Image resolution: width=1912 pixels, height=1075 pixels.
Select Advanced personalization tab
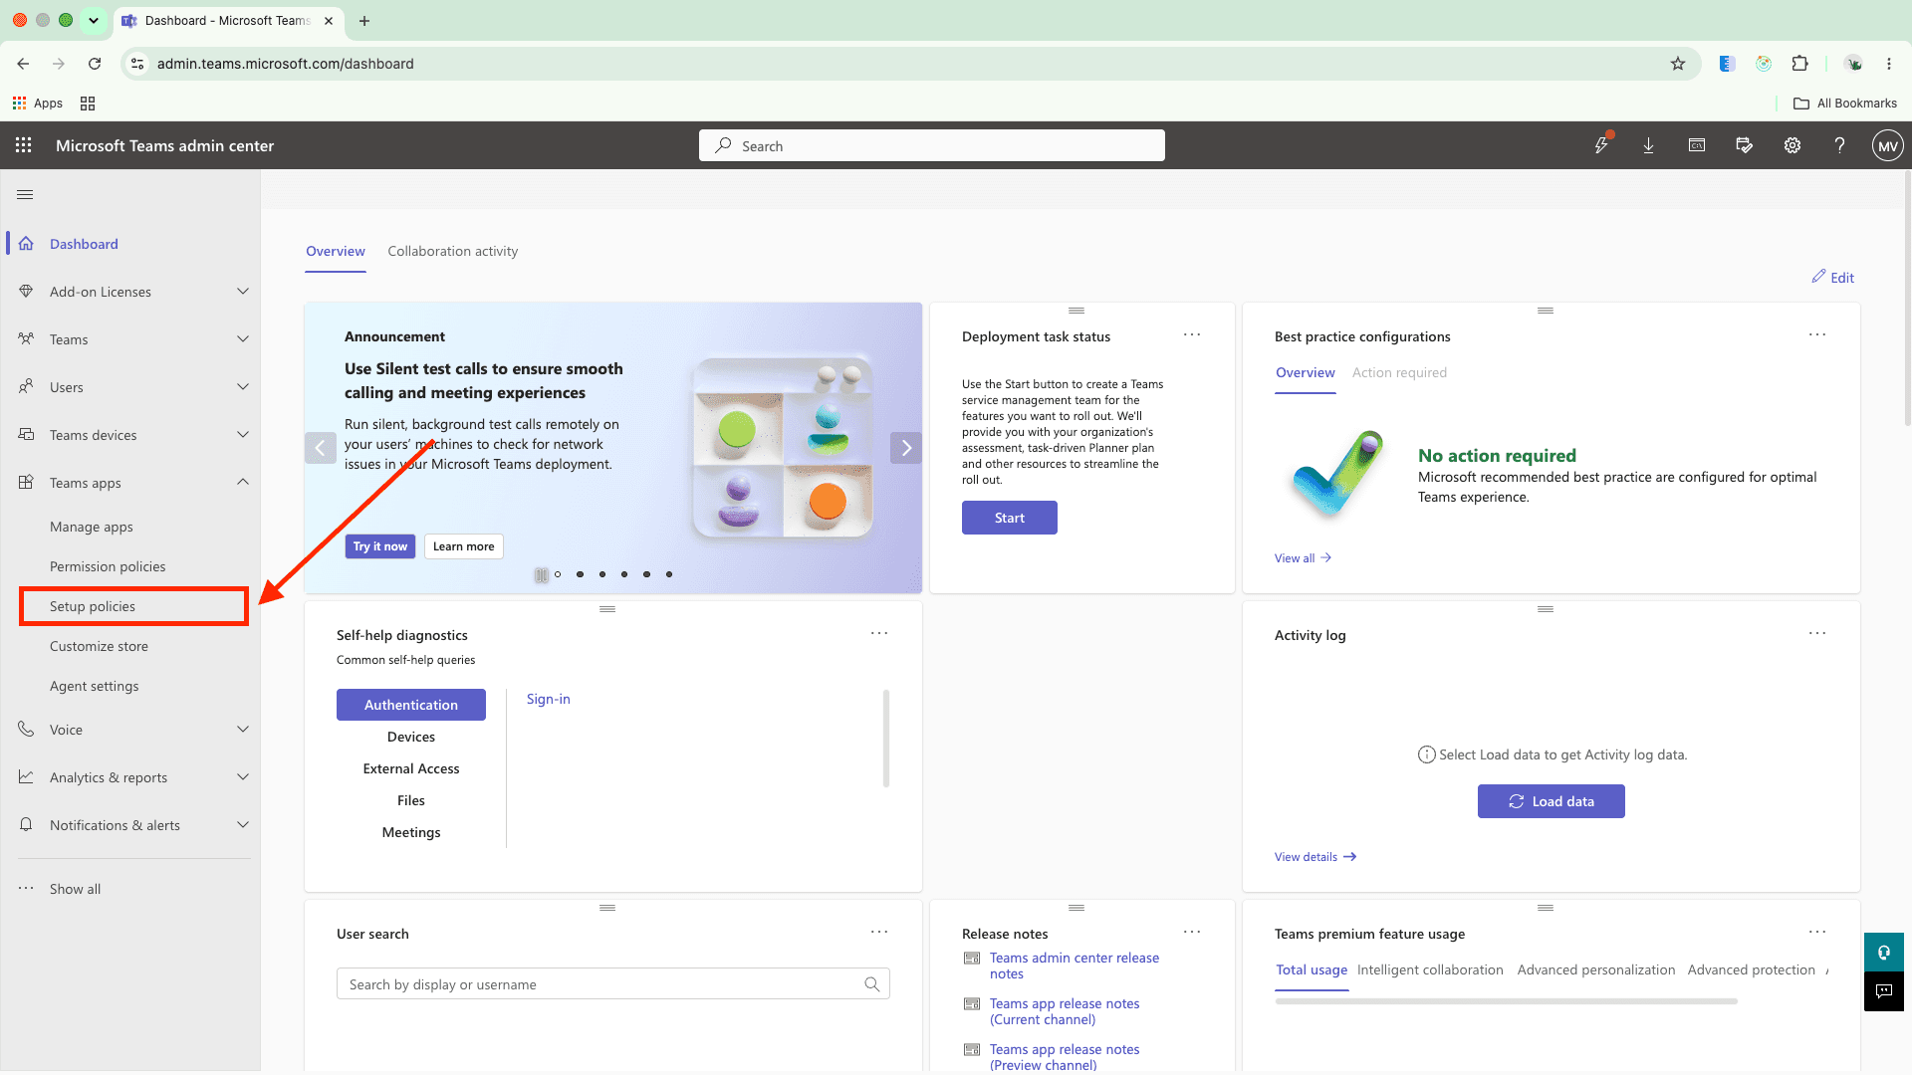(x=1595, y=969)
